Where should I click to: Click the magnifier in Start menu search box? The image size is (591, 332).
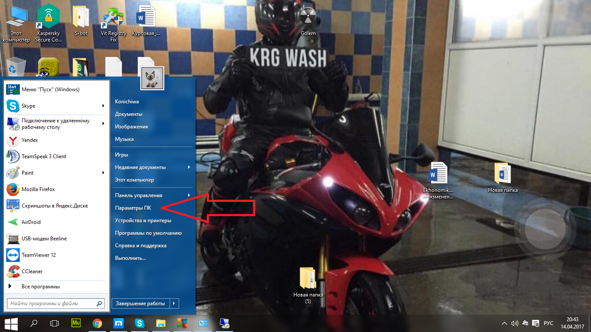[x=100, y=303]
